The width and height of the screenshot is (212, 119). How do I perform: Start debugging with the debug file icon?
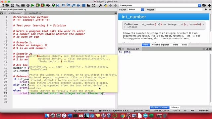(x=58, y=5)
